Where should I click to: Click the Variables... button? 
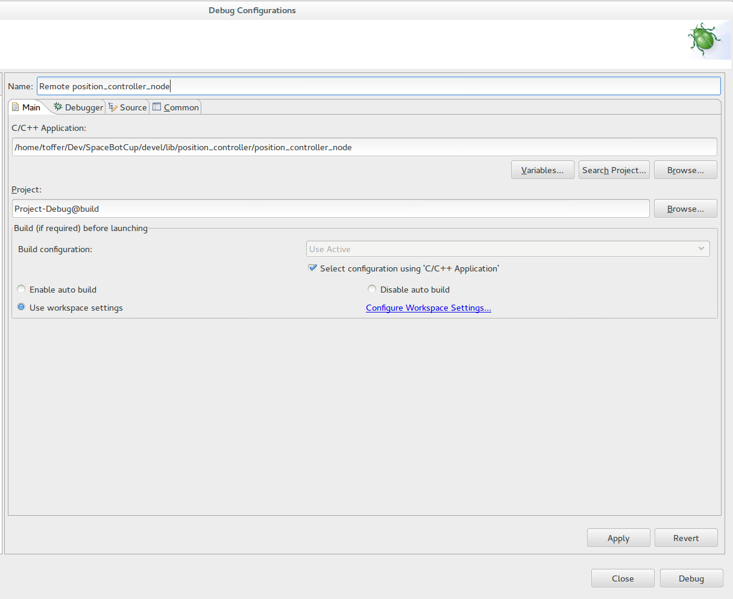click(542, 170)
